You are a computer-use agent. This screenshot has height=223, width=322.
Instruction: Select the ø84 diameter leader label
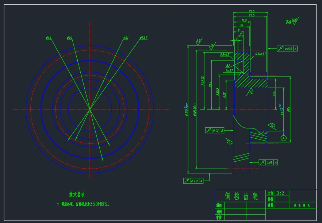pos(69,38)
